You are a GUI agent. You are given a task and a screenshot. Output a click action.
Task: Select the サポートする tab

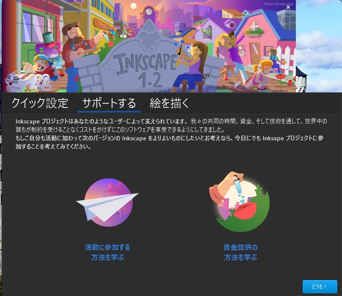pos(109,103)
